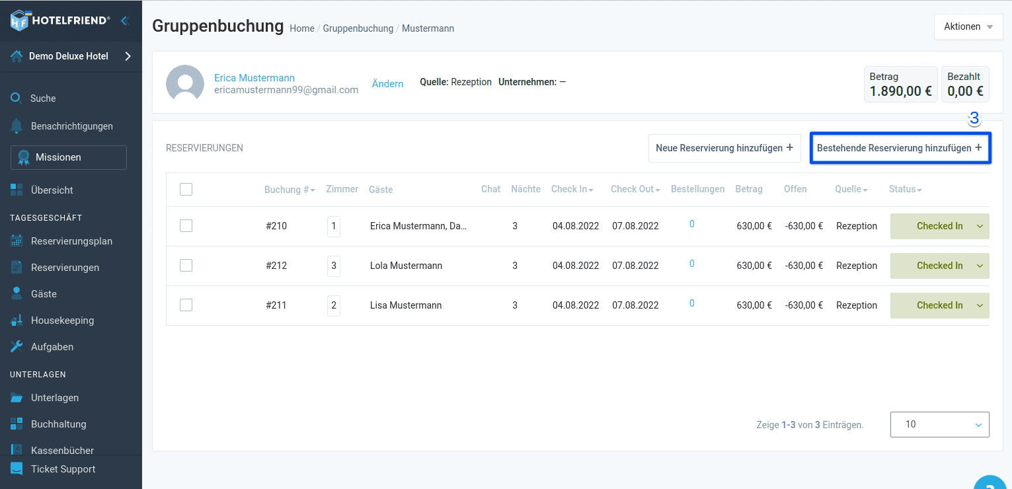Click room number 2 badge
The image size is (1012, 489).
coord(334,305)
